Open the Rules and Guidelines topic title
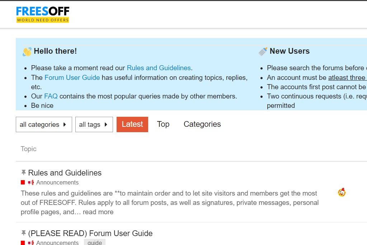367x245 pixels. [65, 173]
